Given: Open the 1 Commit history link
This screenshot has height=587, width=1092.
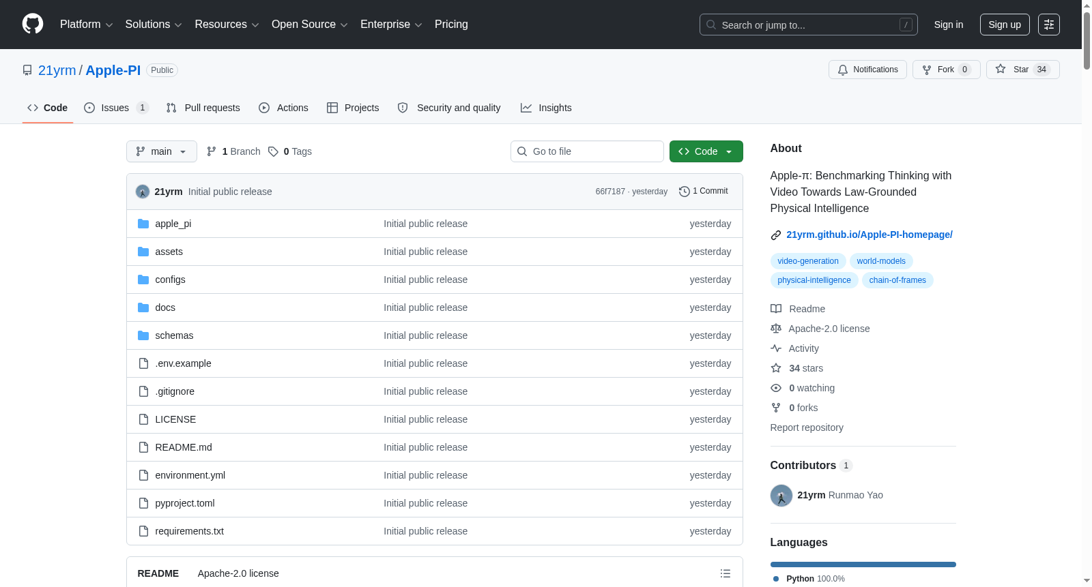Looking at the screenshot, I should point(704,192).
